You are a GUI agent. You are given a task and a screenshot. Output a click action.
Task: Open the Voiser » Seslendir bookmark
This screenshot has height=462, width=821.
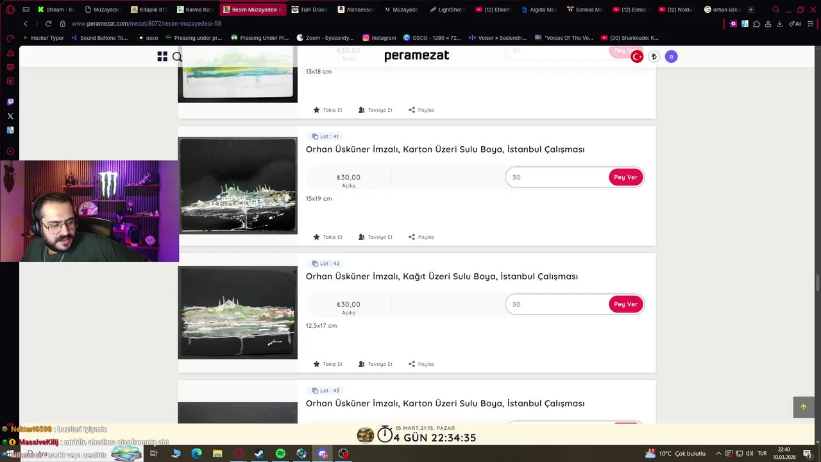[x=497, y=38]
